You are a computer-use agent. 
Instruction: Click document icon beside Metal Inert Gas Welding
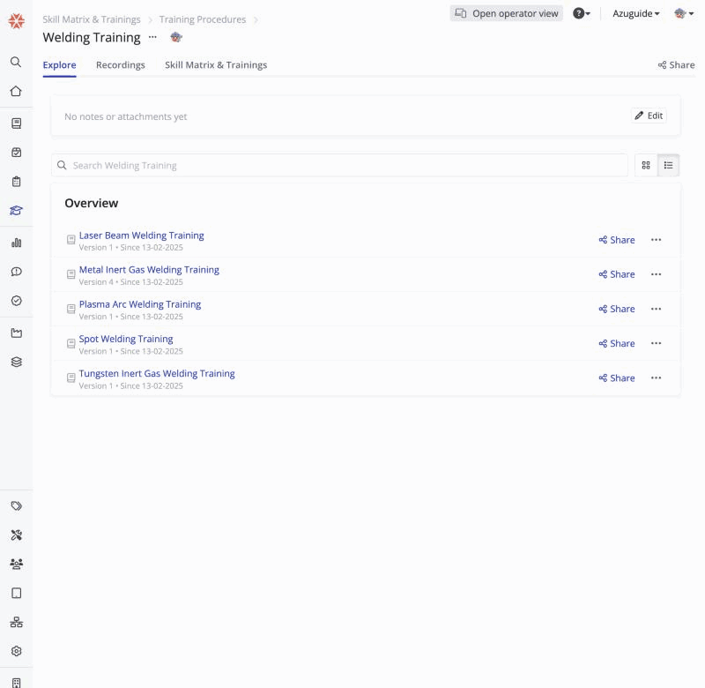click(71, 274)
